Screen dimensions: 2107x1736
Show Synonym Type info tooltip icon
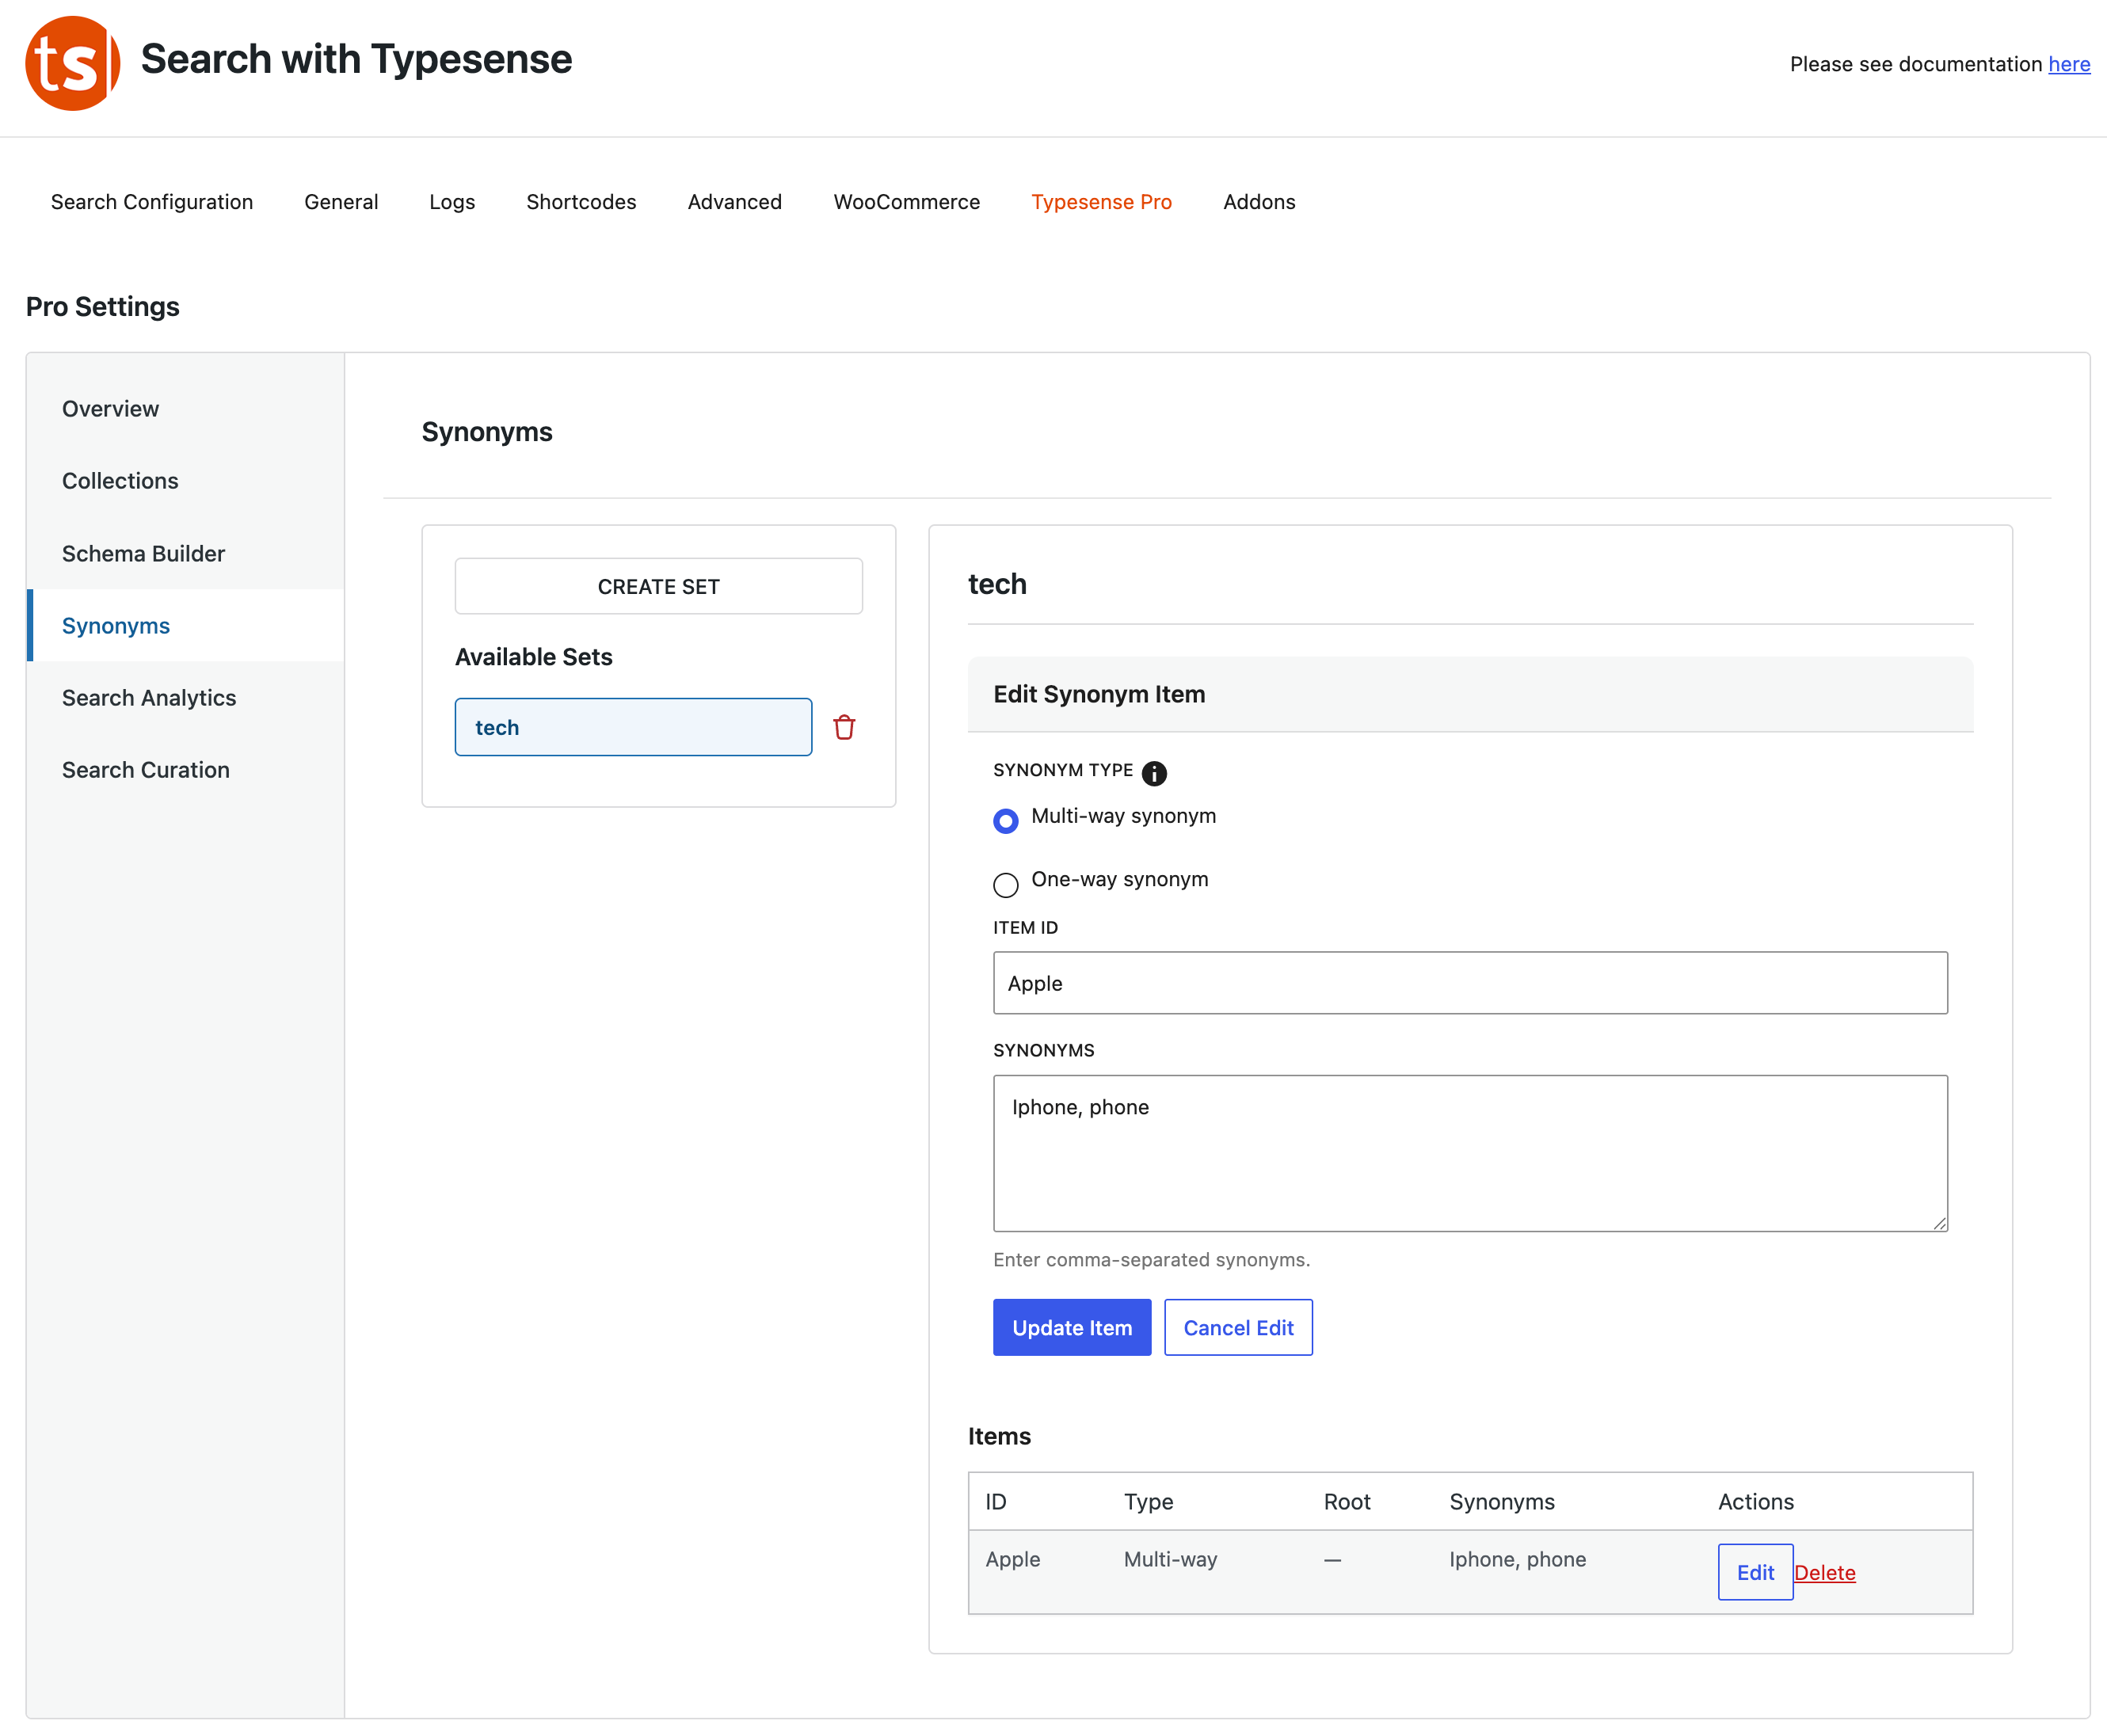[1154, 773]
